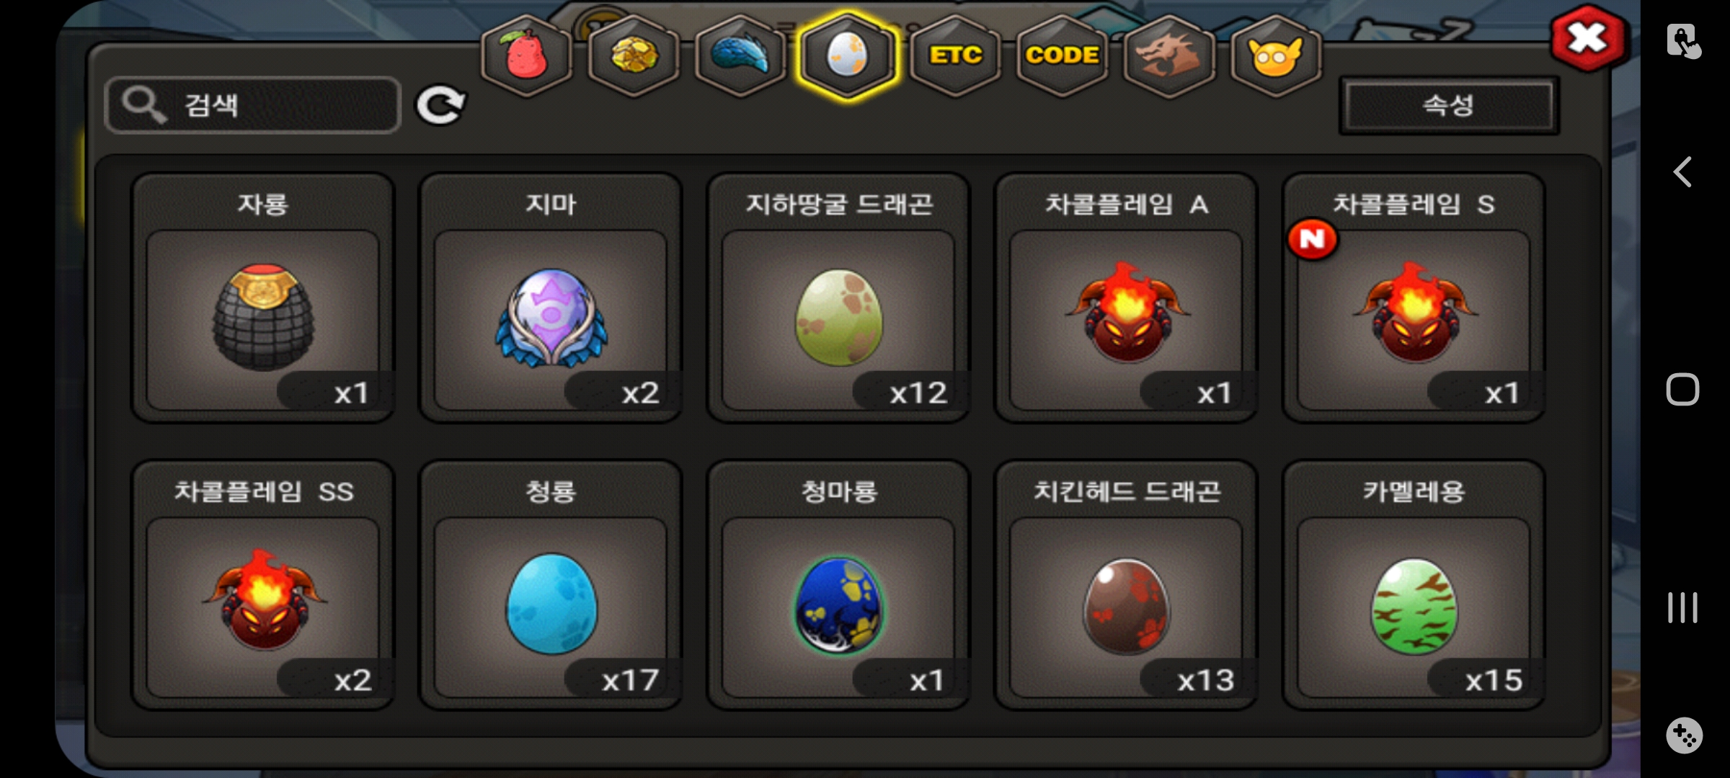Viewport: 1730px width, 778px height.
Task: Tap the 치킨헤드 드래곤 egg card
Action: point(1126,585)
